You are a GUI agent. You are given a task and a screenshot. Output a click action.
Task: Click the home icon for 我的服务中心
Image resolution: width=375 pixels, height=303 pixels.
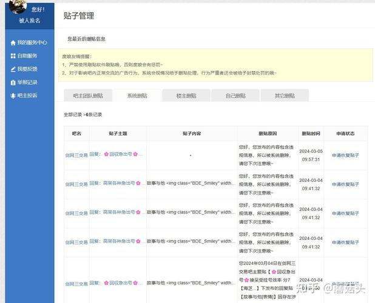click(13, 43)
